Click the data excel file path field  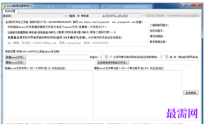click(57, 57)
